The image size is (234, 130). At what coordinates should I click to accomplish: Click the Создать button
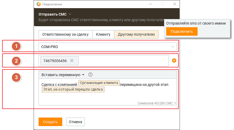click(x=50, y=122)
